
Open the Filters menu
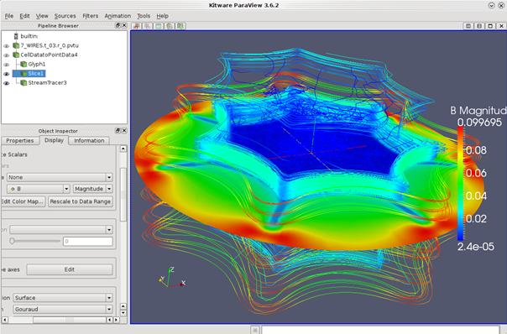click(x=90, y=16)
